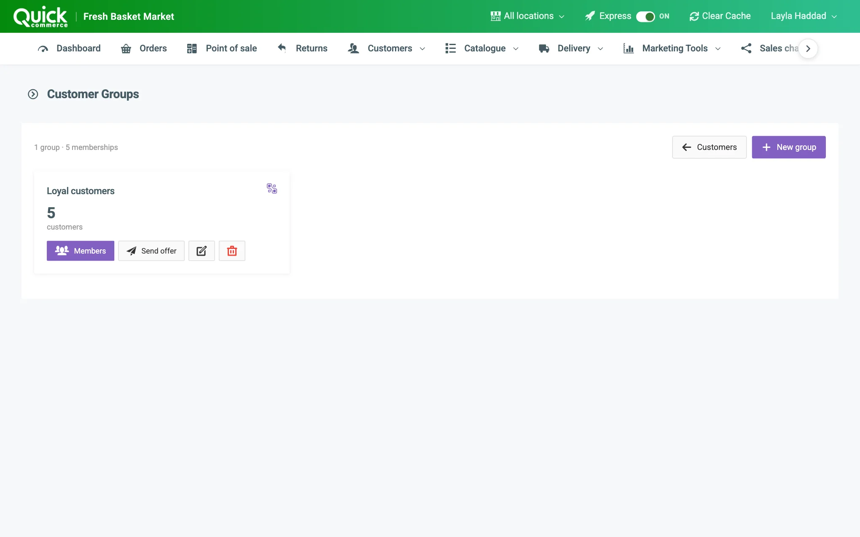Open Point of sale menu item
The image size is (860, 537).
coord(222,48)
